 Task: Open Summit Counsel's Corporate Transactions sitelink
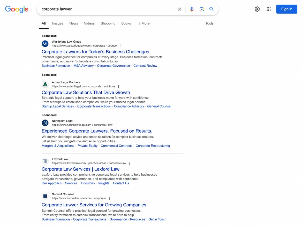pyautogui.click(x=89, y=219)
